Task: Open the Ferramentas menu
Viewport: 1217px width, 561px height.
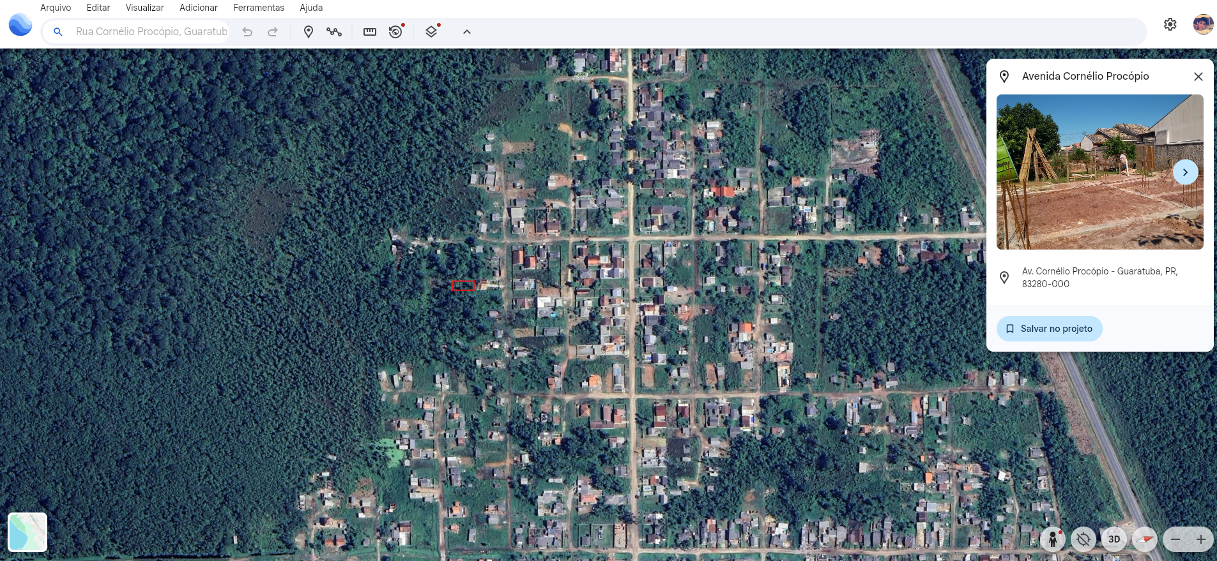Action: [259, 8]
